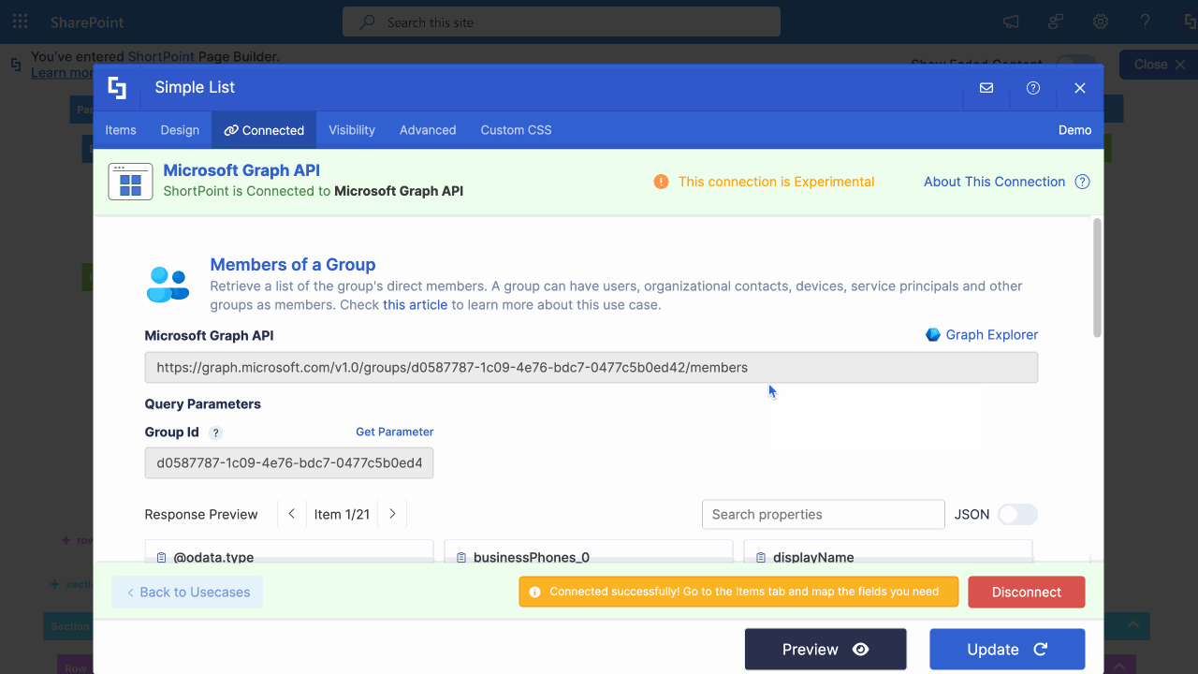Open SharePoint help question mark in the top bar
1198x674 pixels.
[x=1146, y=22]
